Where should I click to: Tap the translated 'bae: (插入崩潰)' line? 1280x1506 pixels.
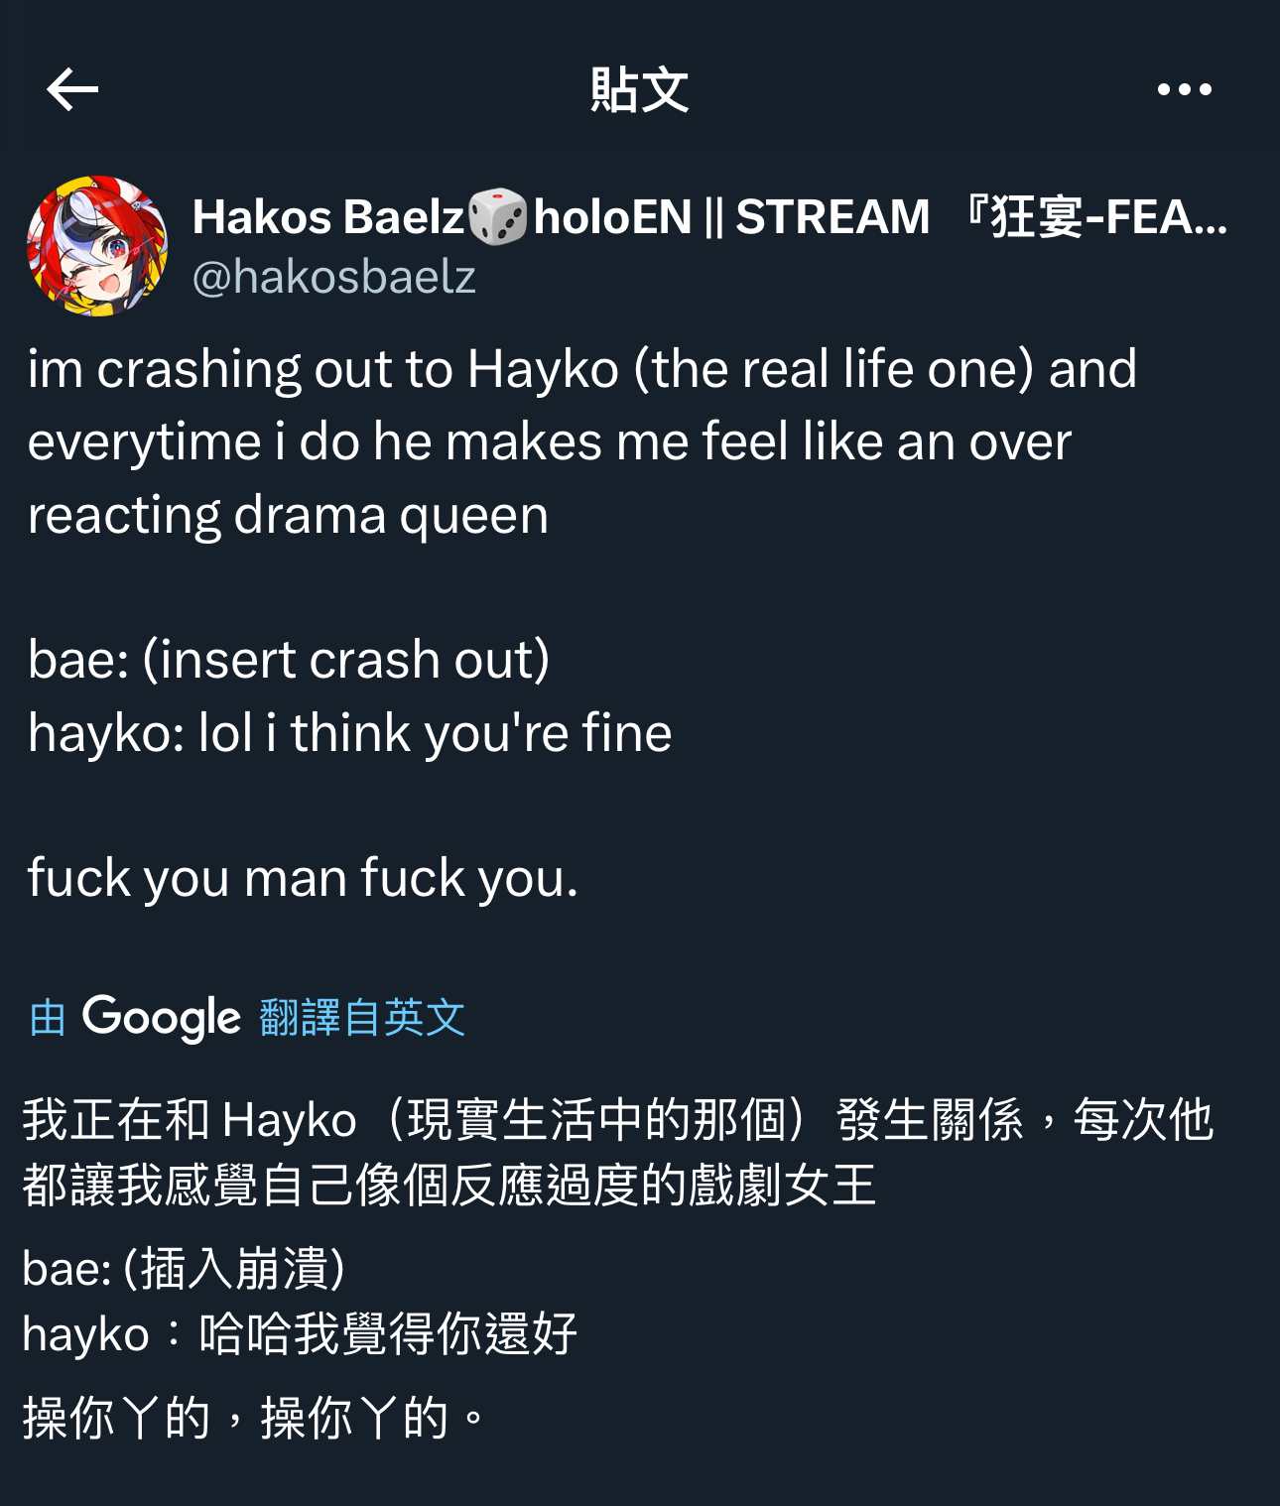[x=184, y=1268]
